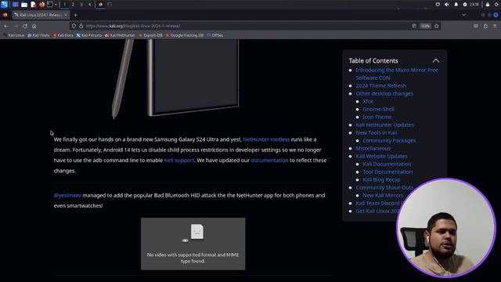The image size is (501, 282).
Task: Jump to Kali Documentation section
Action: tap(387, 164)
